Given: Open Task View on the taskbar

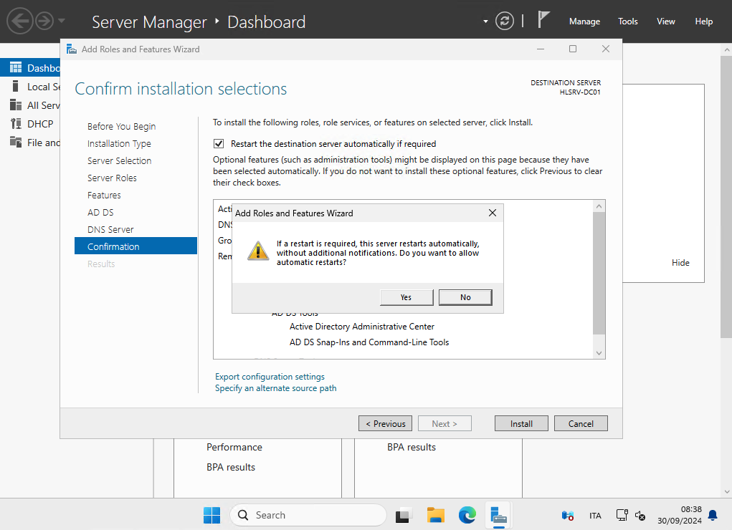Looking at the screenshot, I should click(404, 515).
